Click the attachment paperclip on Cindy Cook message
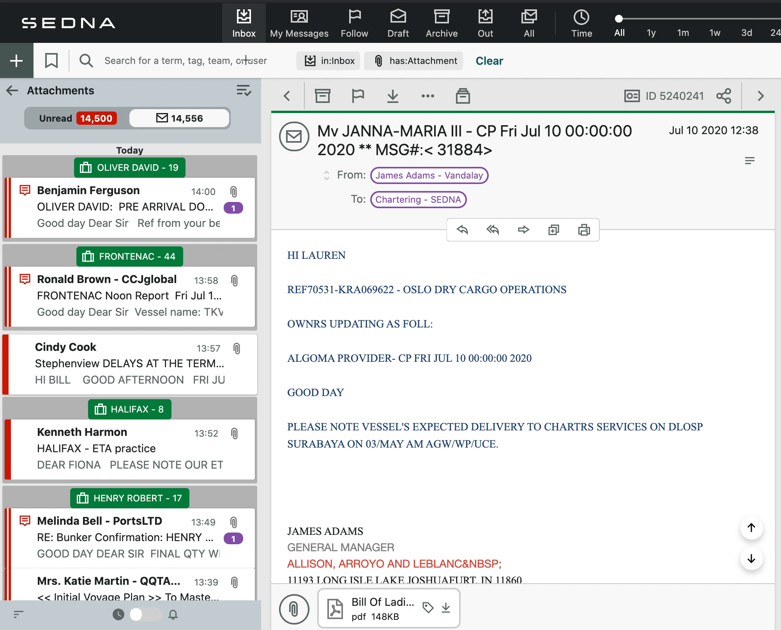The image size is (781, 630). pos(237,349)
